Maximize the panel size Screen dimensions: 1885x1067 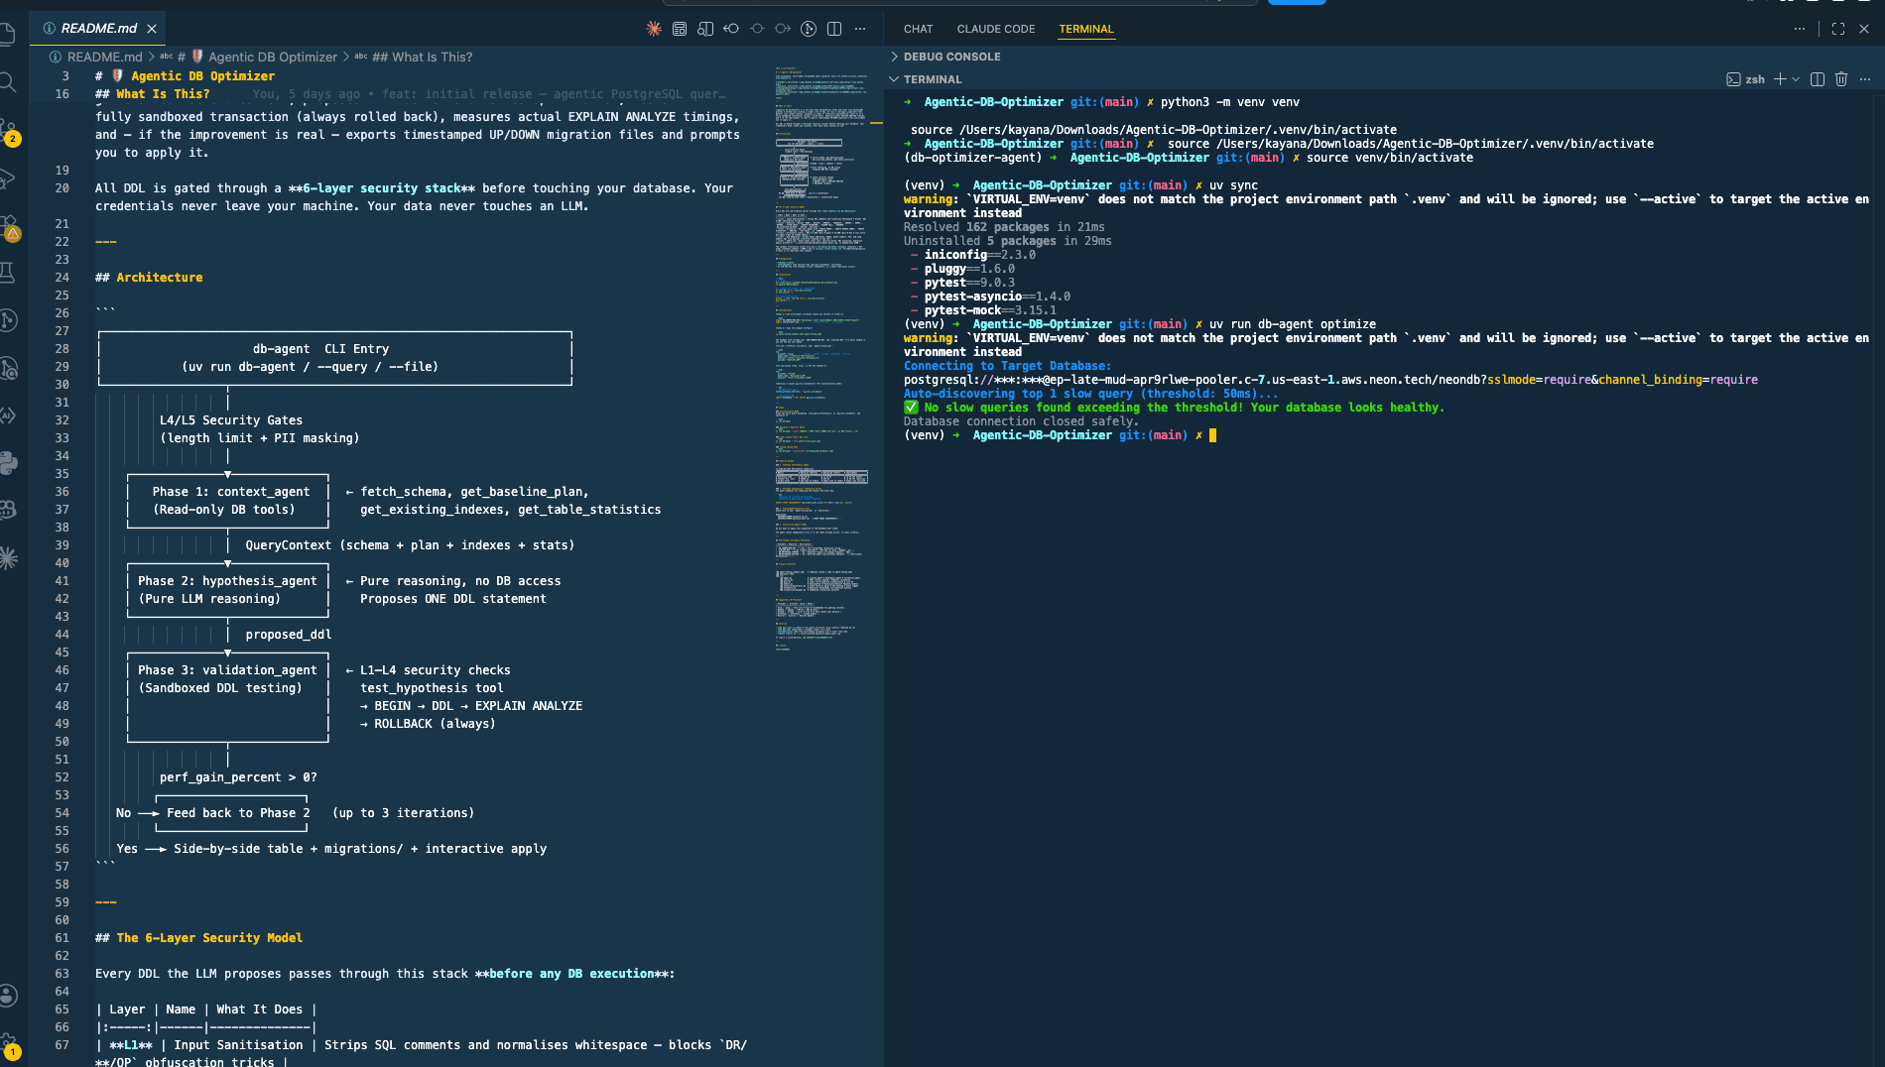(1838, 29)
